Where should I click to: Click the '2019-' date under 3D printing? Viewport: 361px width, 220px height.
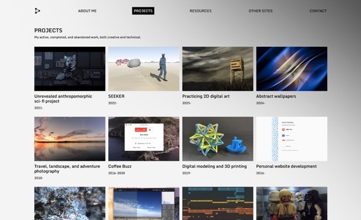click(x=187, y=173)
